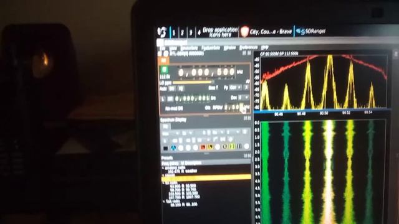Toggle the green device start/stop button
Image resolution: width=399 pixels, height=224 pixels.
(164, 69)
